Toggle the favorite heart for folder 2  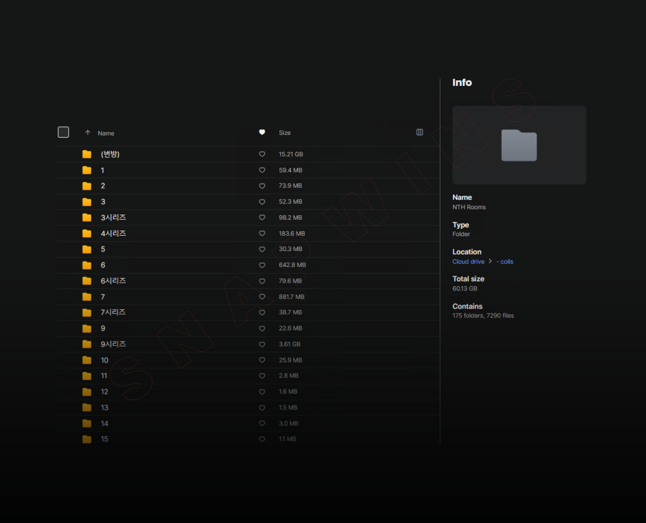click(x=262, y=186)
